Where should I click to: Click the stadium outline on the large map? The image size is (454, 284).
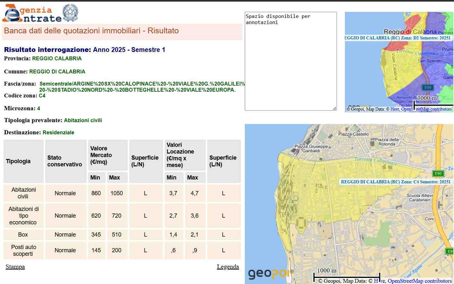[x=301, y=222]
